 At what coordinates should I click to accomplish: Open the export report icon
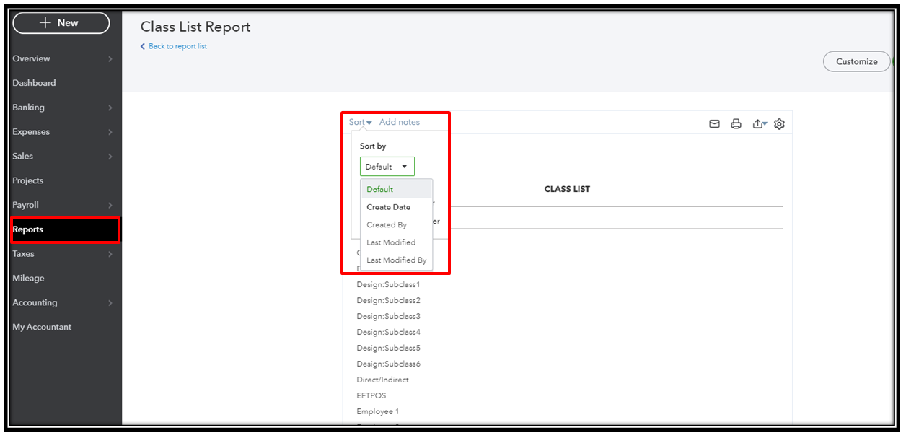pyautogui.click(x=757, y=123)
